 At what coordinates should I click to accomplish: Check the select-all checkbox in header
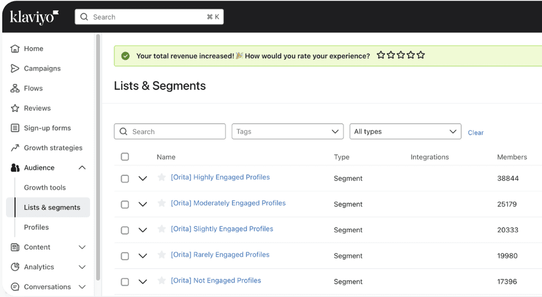coord(125,157)
